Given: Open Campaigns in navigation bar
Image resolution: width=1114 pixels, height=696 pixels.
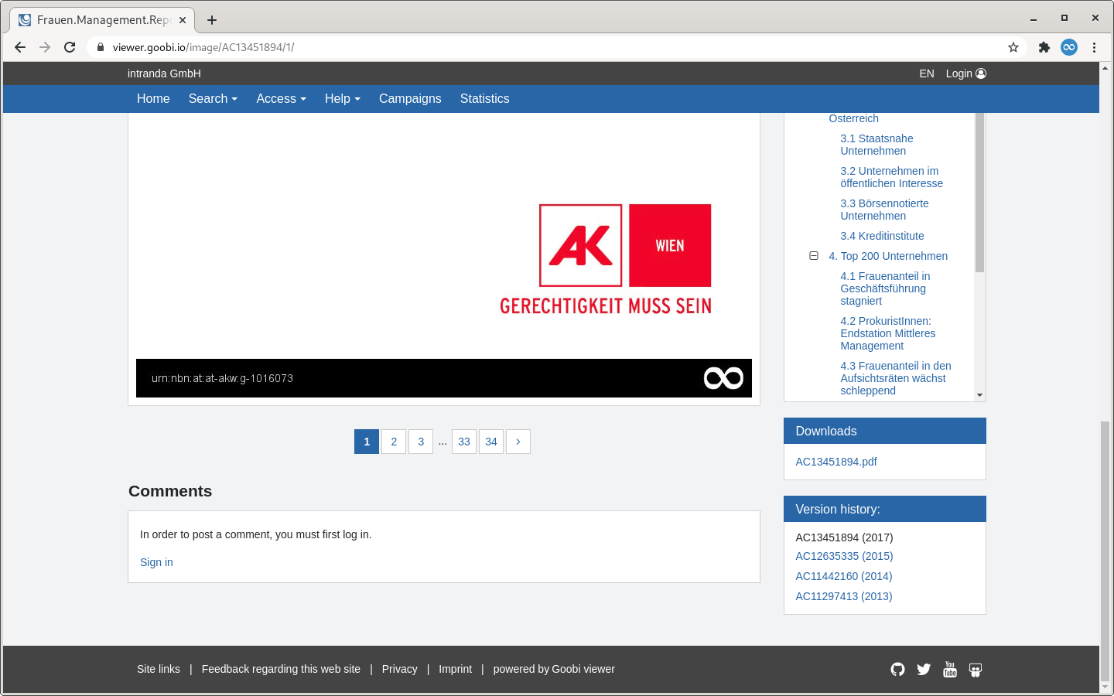Looking at the screenshot, I should tap(410, 99).
